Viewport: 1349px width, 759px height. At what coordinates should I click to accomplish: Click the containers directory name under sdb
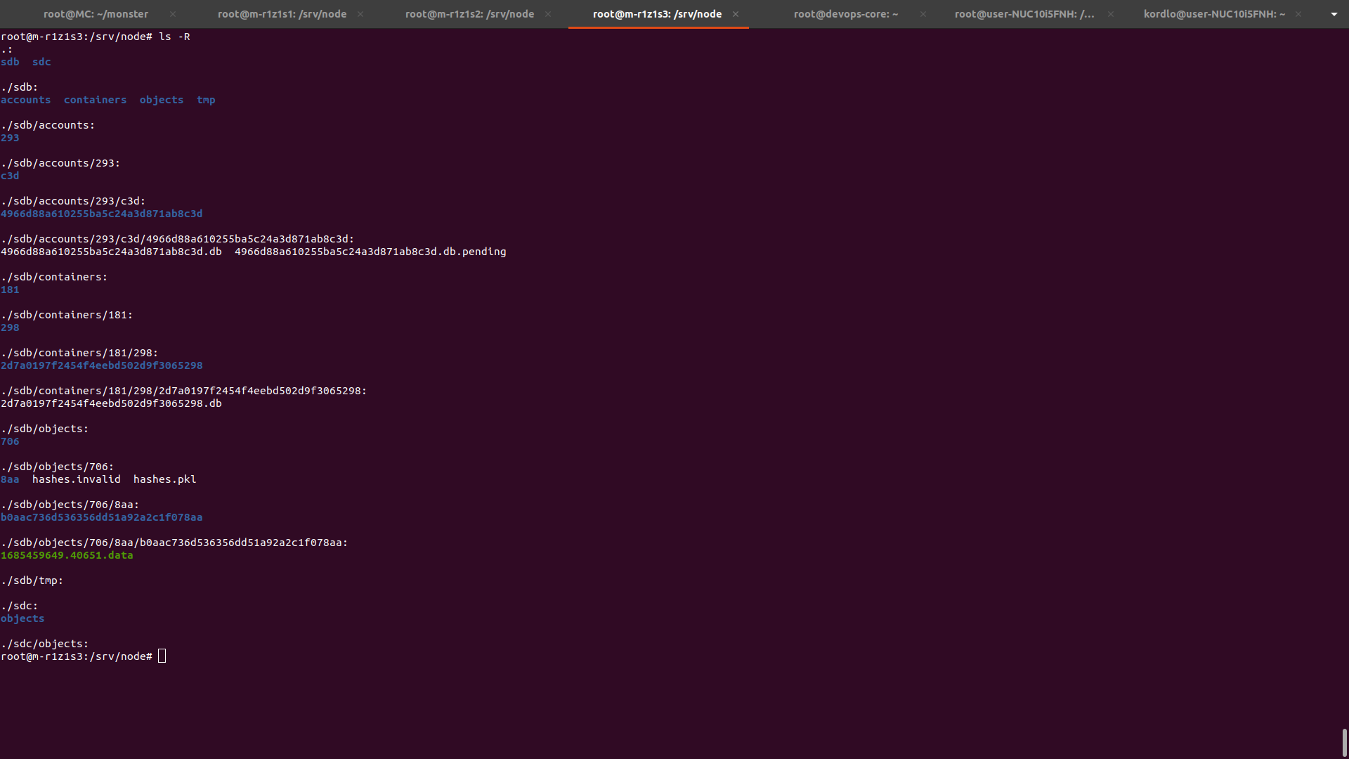click(95, 100)
